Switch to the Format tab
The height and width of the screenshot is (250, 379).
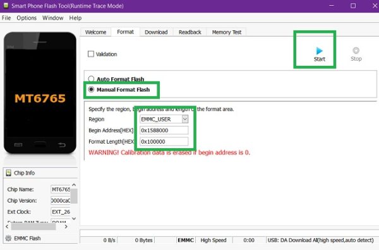pyautogui.click(x=125, y=32)
